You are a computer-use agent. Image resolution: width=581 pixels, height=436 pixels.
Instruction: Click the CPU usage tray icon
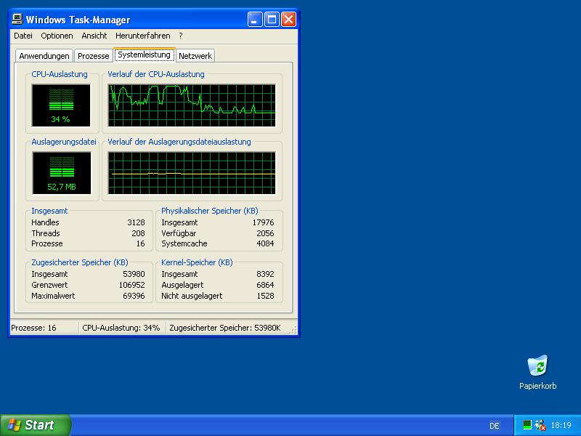pos(527,425)
